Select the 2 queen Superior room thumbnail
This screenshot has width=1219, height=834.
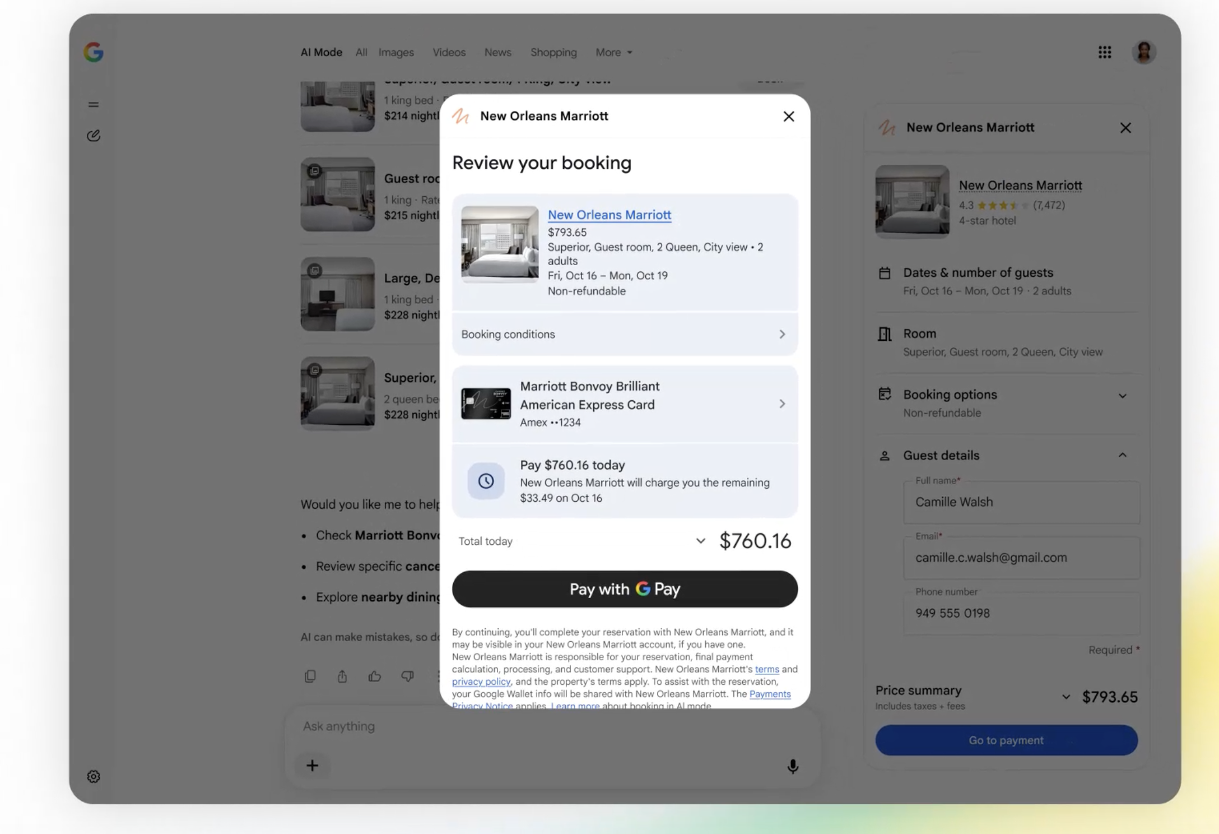(x=337, y=393)
